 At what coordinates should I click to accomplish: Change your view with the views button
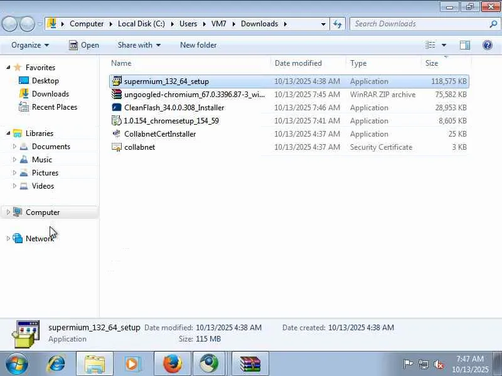tap(430, 45)
